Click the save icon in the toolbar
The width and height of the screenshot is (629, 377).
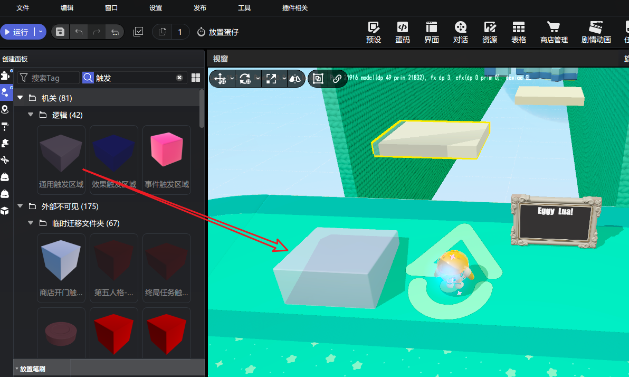click(x=60, y=32)
